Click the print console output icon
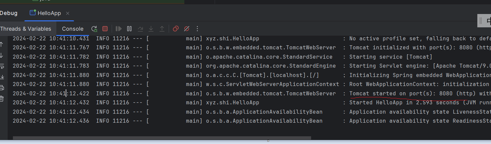 [x=2, y=88]
